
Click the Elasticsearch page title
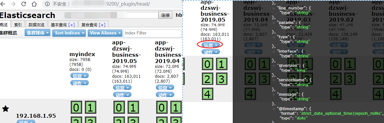(x=27, y=15)
